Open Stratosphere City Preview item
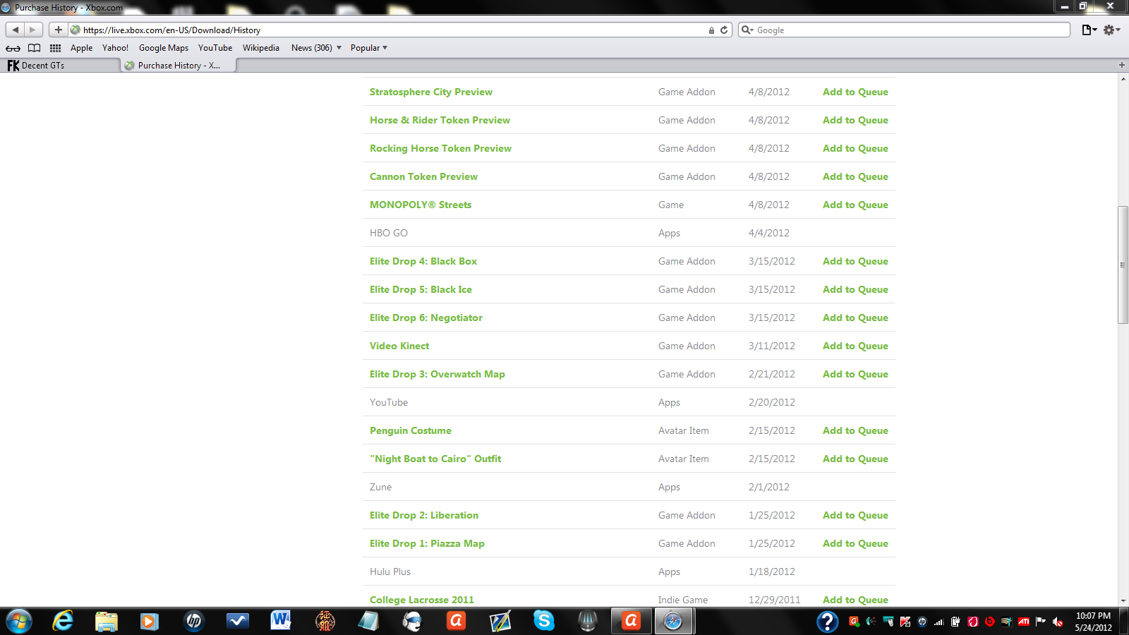1129x635 pixels. 431,92
